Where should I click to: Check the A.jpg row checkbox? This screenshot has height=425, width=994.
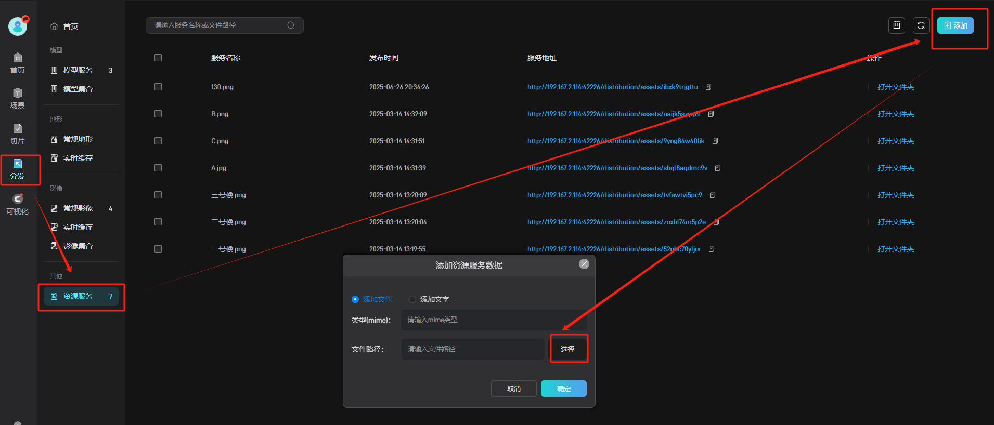point(158,168)
